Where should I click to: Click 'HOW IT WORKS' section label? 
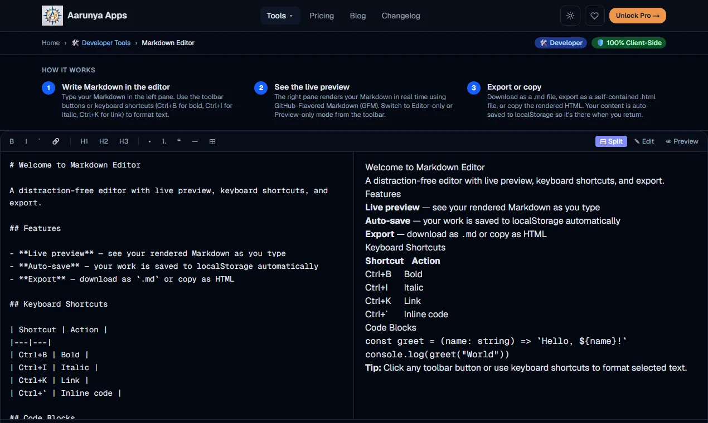69,70
